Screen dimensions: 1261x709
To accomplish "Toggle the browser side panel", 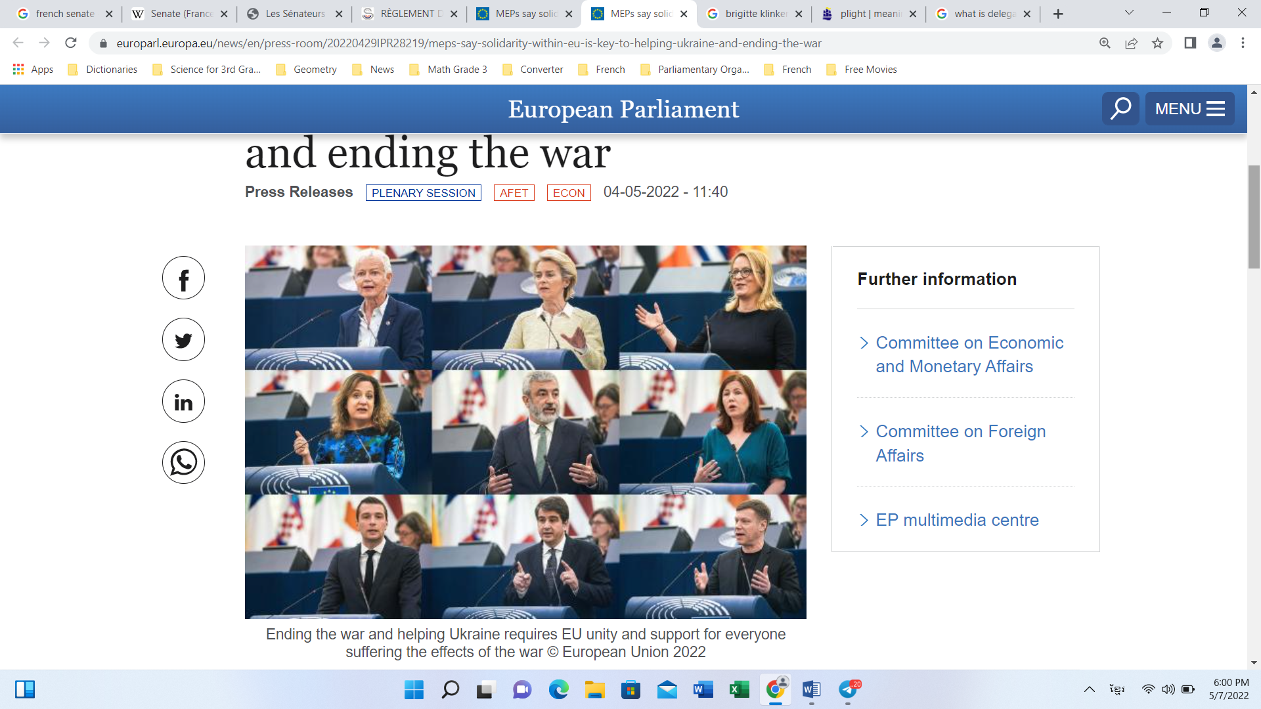I will tap(1189, 43).
